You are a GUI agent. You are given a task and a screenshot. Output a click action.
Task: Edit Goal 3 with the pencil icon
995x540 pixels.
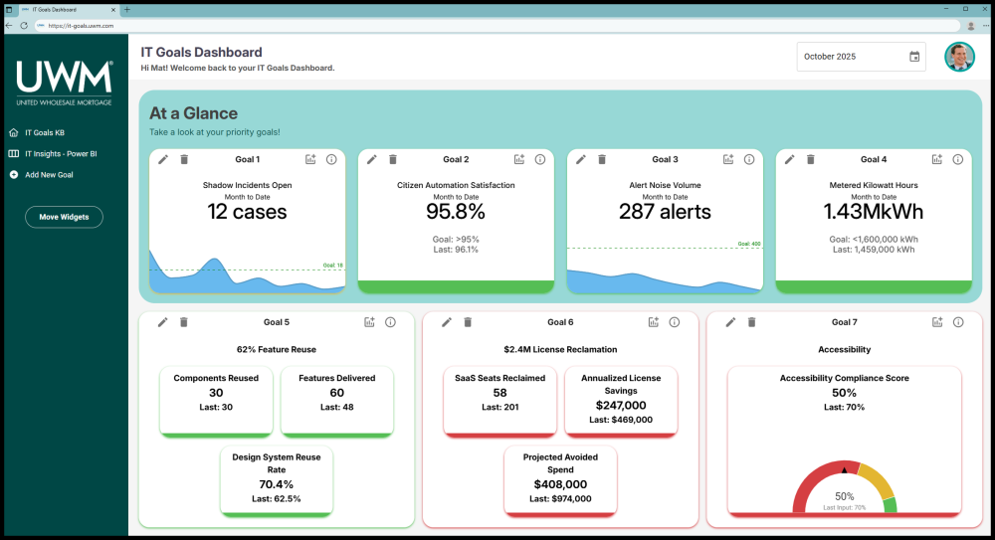click(x=581, y=159)
